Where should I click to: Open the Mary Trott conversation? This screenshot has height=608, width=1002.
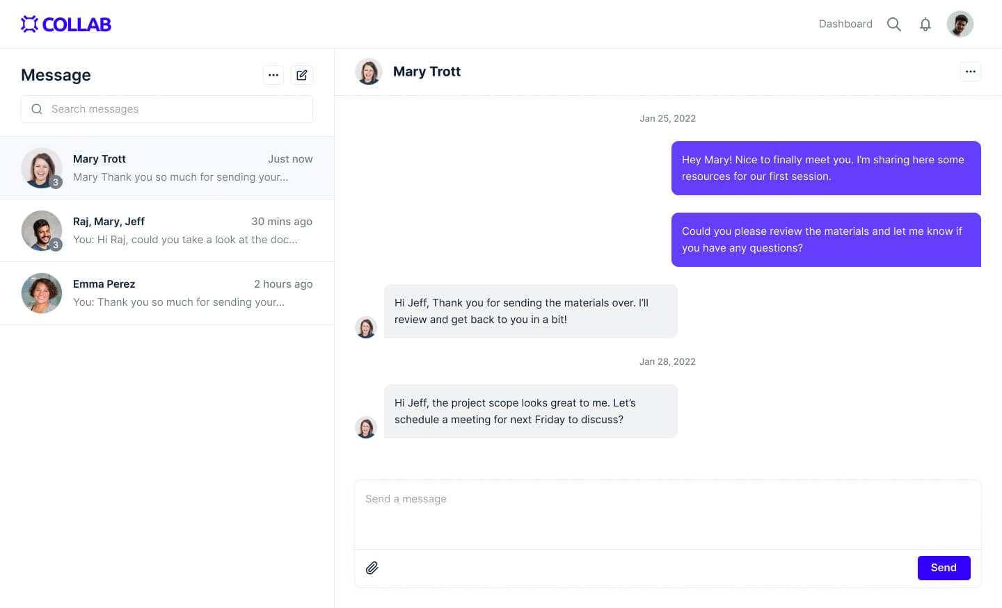pos(167,167)
